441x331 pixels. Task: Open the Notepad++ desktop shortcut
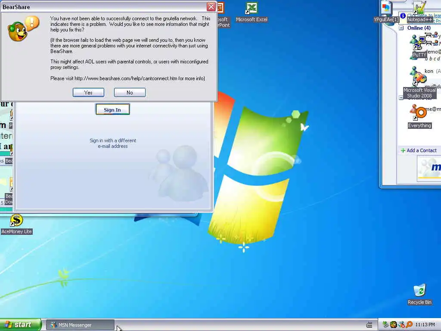419,12
